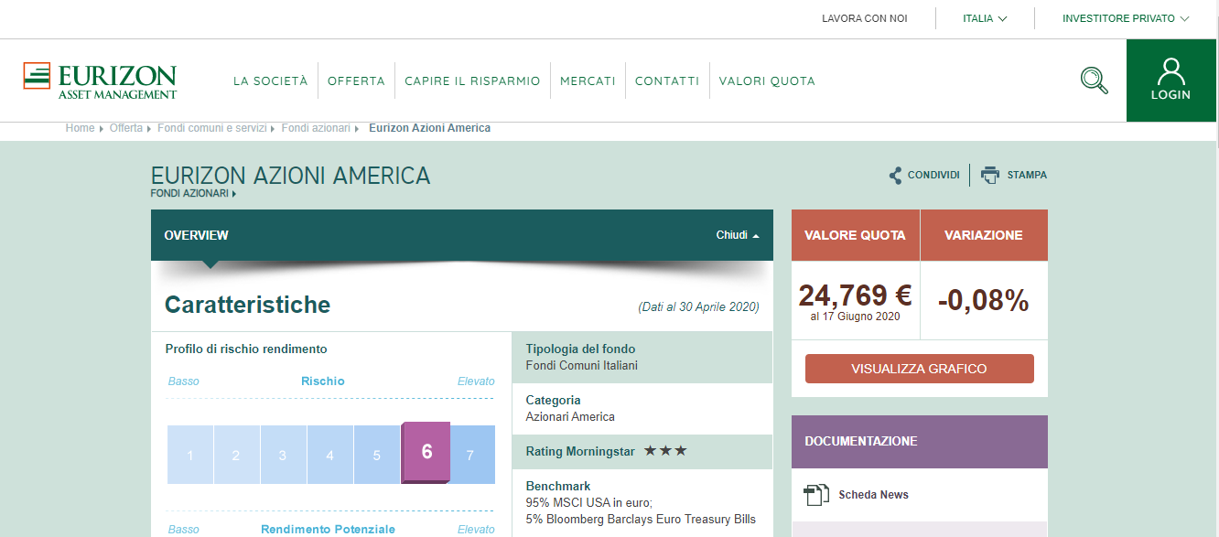Click risk level 1 box

pyautogui.click(x=190, y=455)
